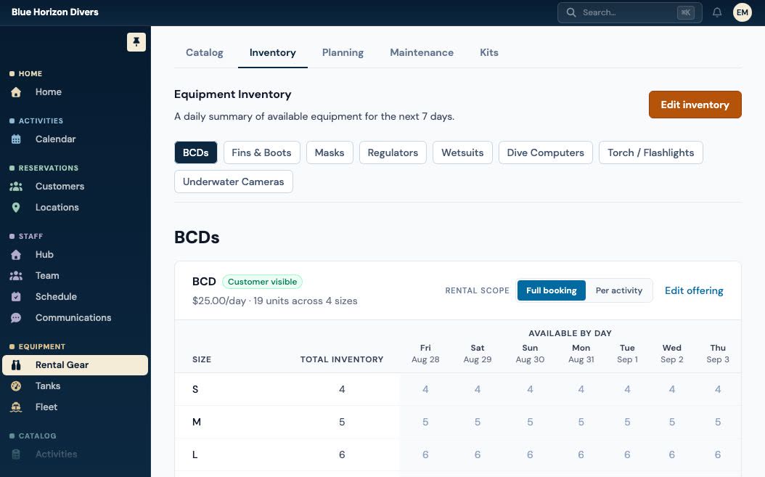This screenshot has height=477, width=765.
Task: Click total inventory value 6 for size L
Action: pyautogui.click(x=342, y=455)
